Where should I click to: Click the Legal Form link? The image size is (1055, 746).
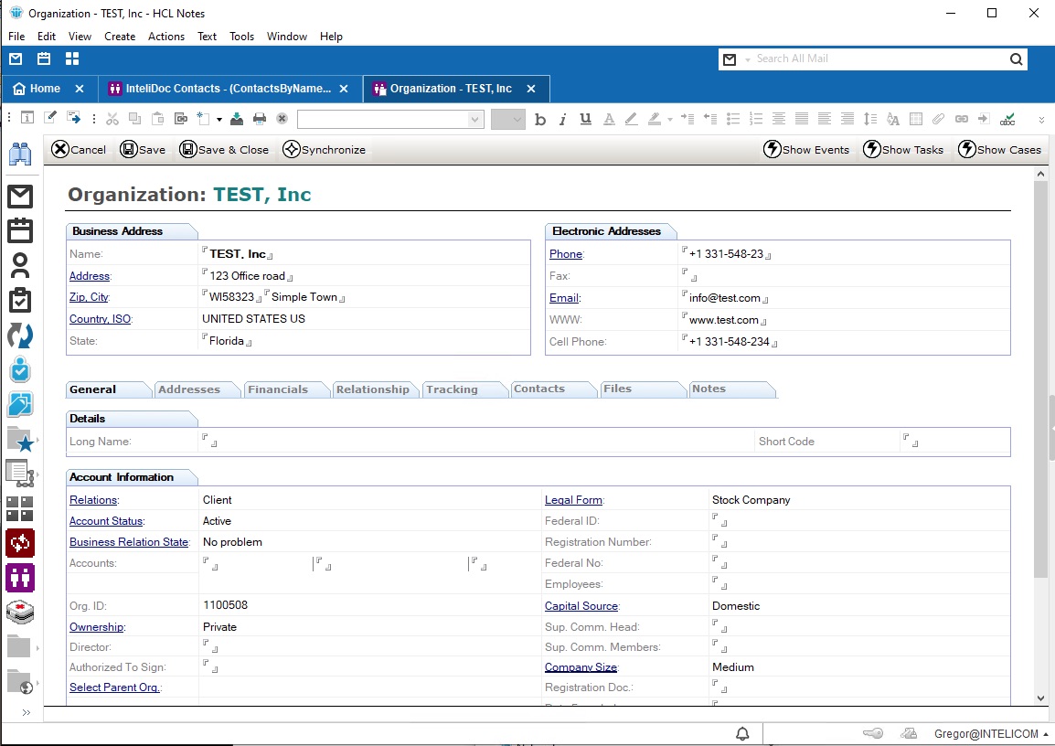pos(574,500)
